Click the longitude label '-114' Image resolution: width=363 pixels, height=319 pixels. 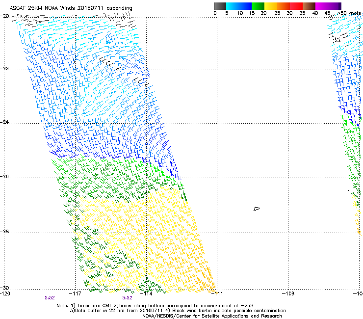tap(146, 293)
